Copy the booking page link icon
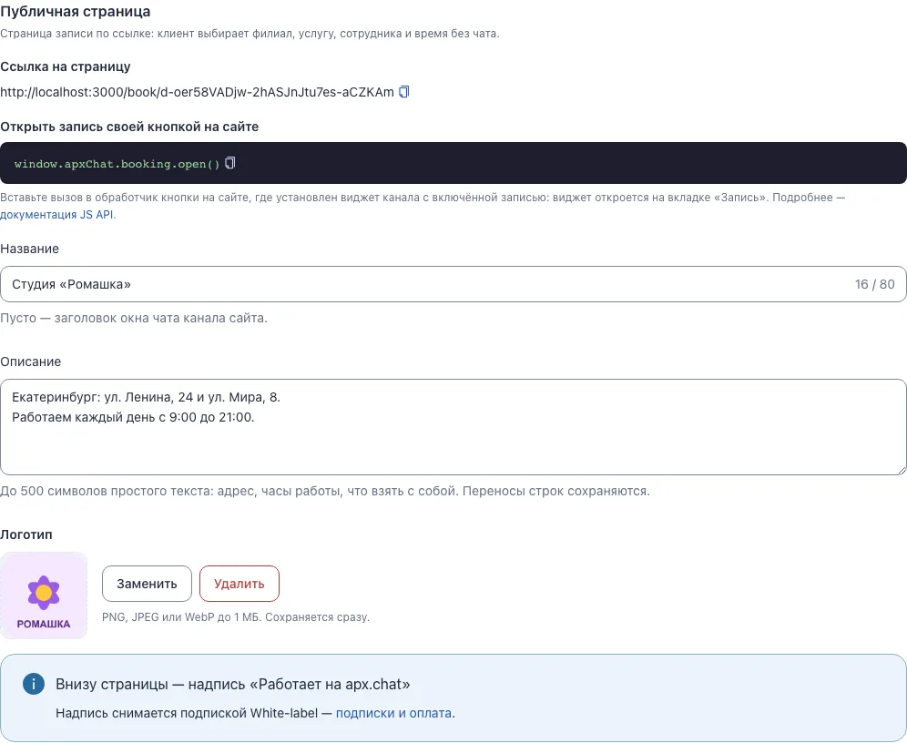This screenshot has height=743, width=907. click(x=403, y=92)
